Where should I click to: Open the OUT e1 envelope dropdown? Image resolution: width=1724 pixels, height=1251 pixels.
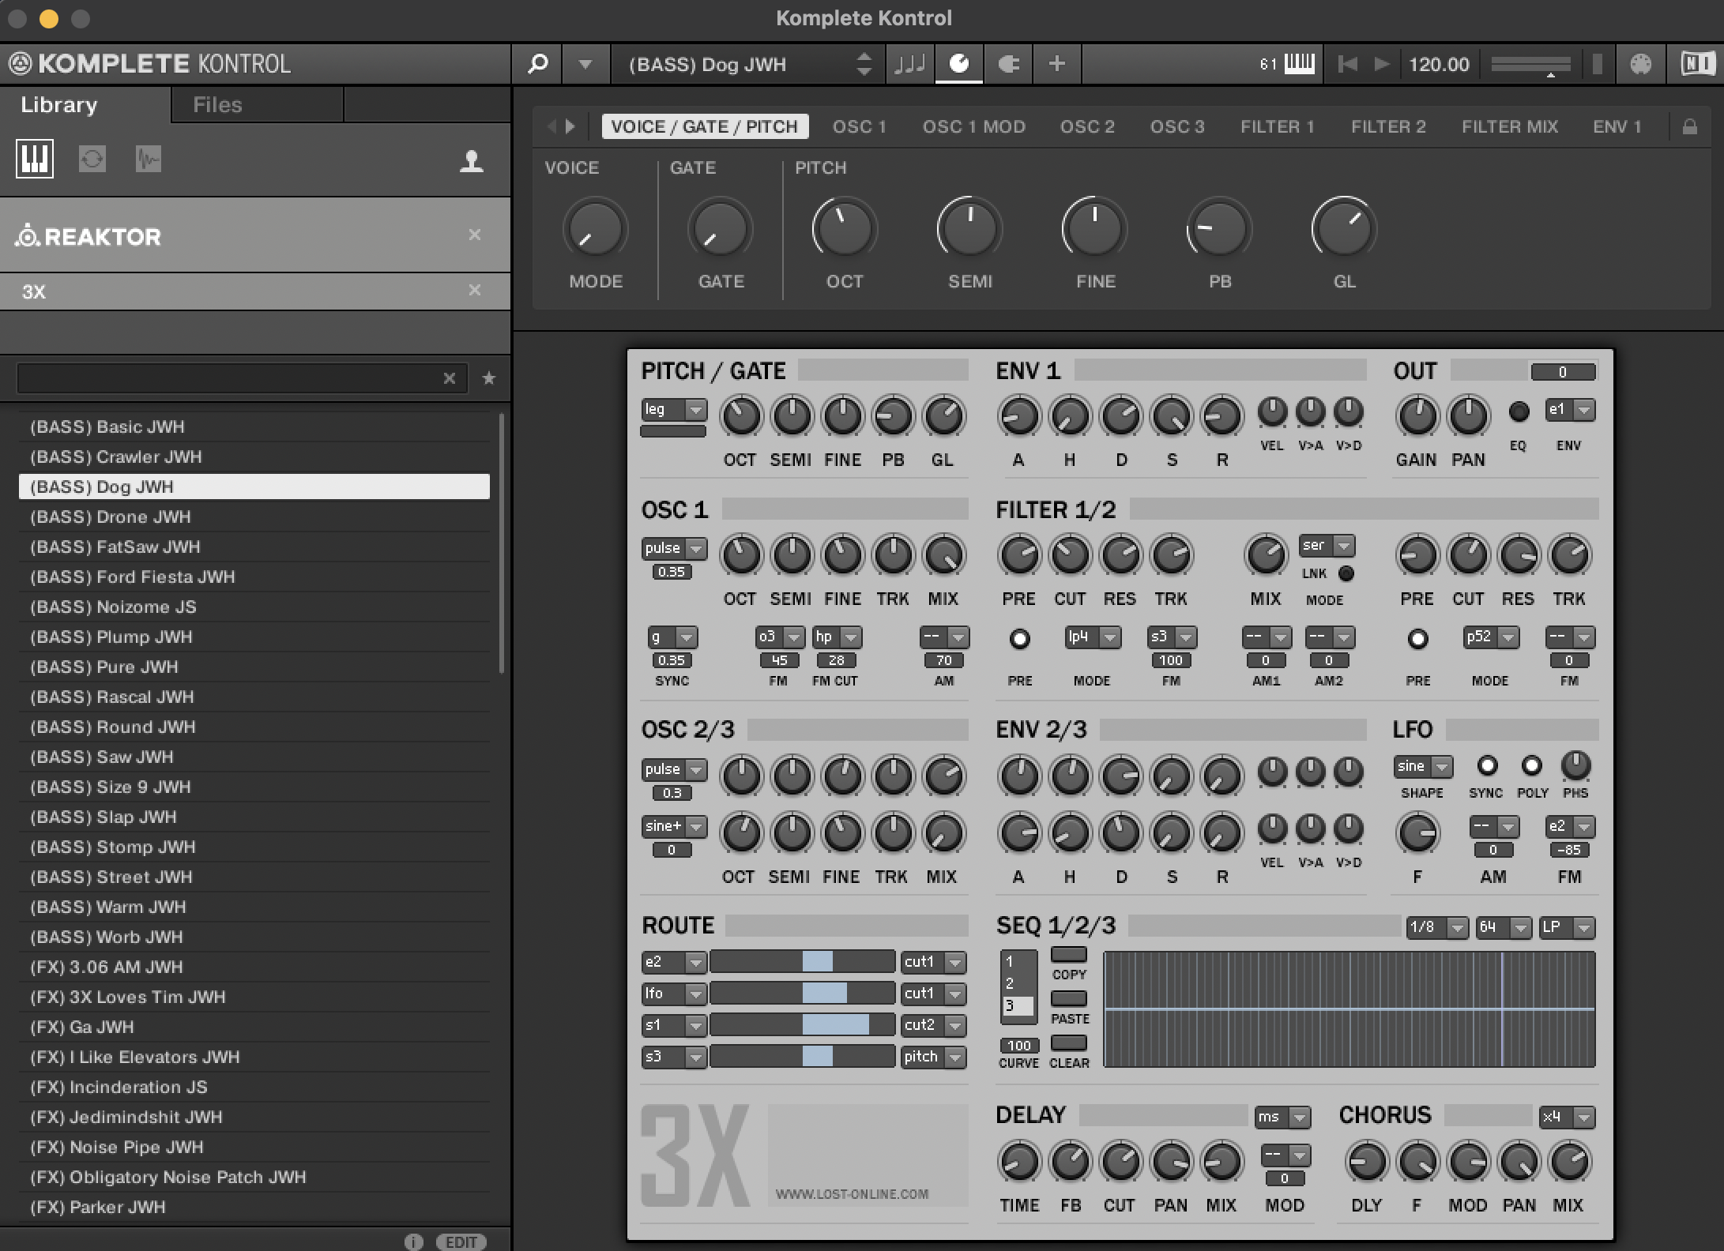tap(1571, 410)
